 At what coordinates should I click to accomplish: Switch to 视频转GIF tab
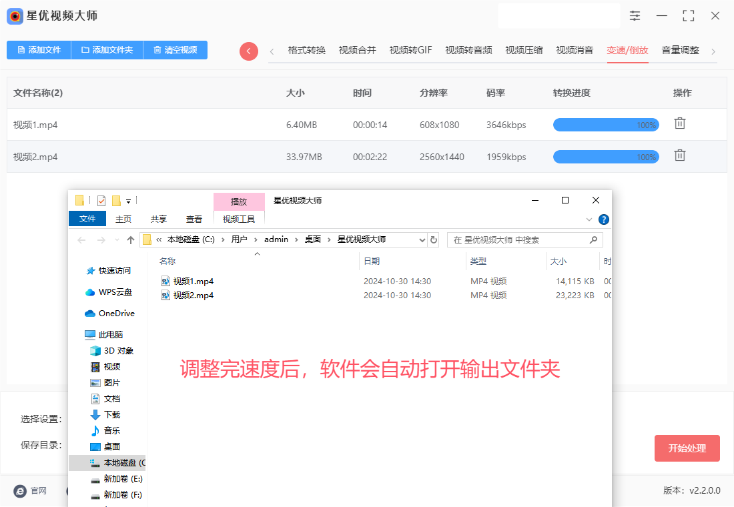coord(410,50)
